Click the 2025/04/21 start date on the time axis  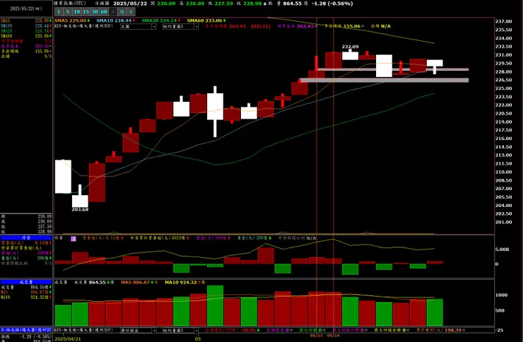[x=68, y=339]
